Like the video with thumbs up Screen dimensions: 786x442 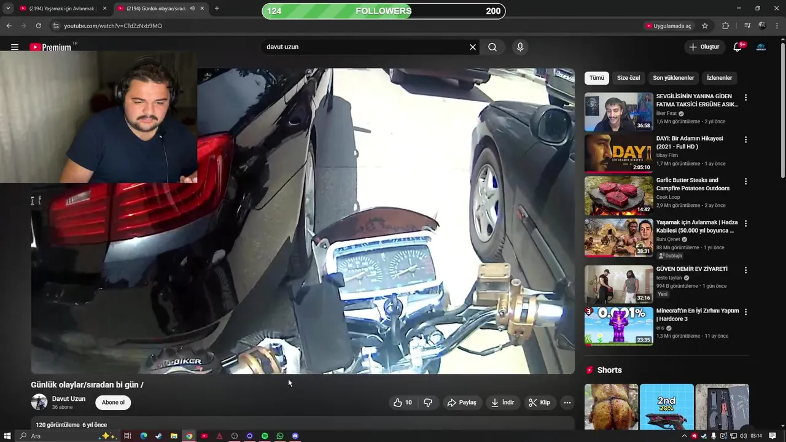[403, 403]
